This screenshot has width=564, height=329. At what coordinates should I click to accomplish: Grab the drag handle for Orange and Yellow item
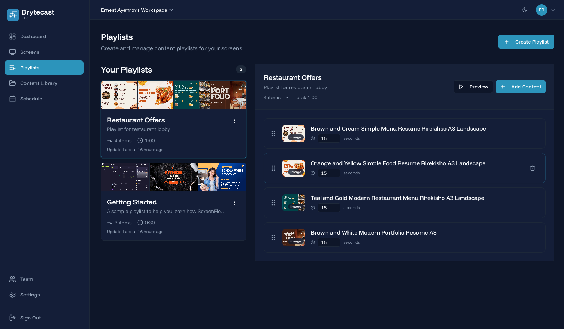click(273, 168)
